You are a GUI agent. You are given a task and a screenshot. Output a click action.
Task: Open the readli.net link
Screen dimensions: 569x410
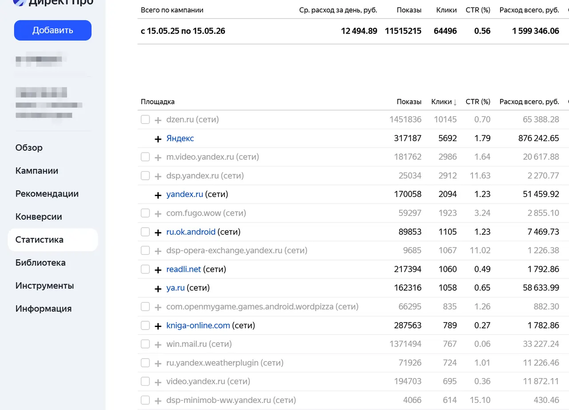click(x=184, y=269)
